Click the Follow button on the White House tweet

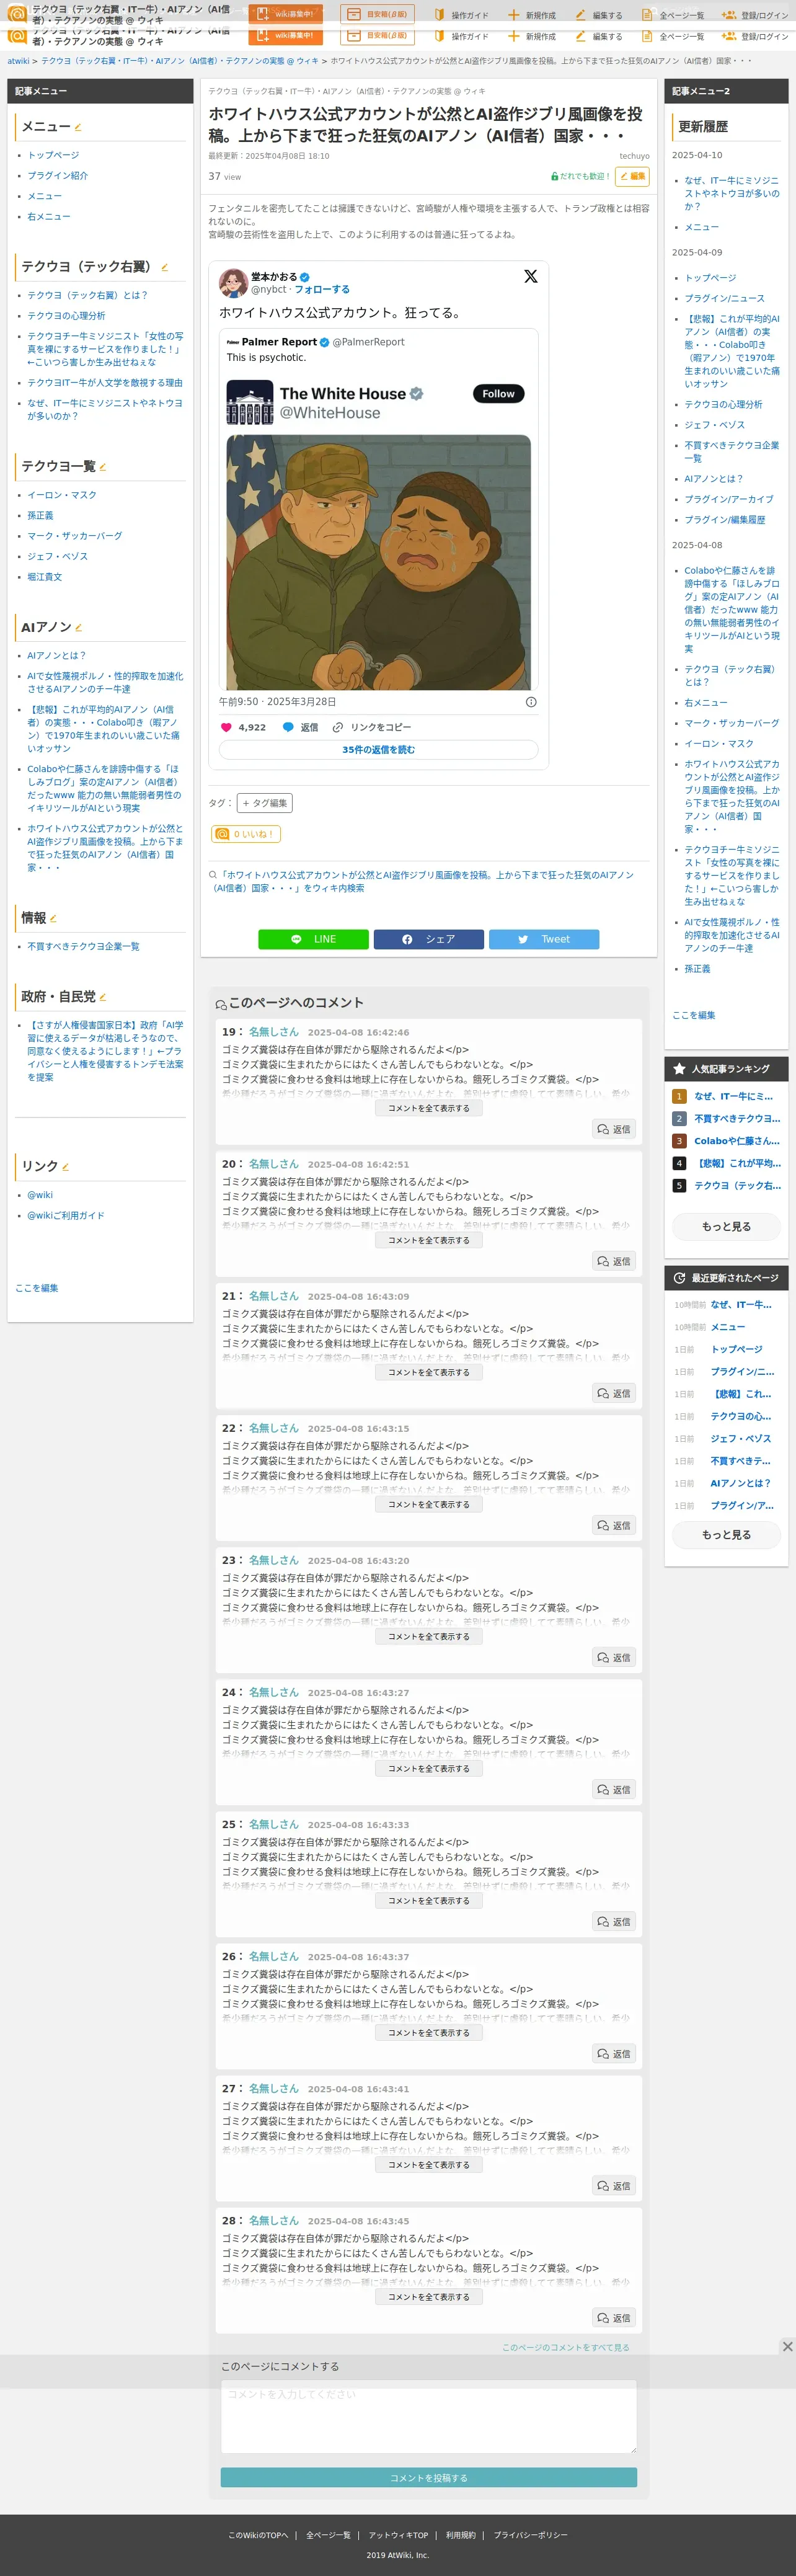click(x=498, y=394)
